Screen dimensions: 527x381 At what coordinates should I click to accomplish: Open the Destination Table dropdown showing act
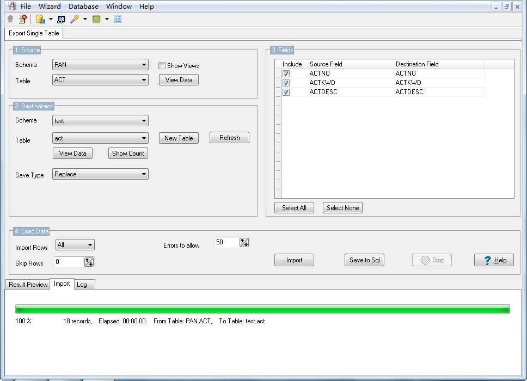(100, 138)
